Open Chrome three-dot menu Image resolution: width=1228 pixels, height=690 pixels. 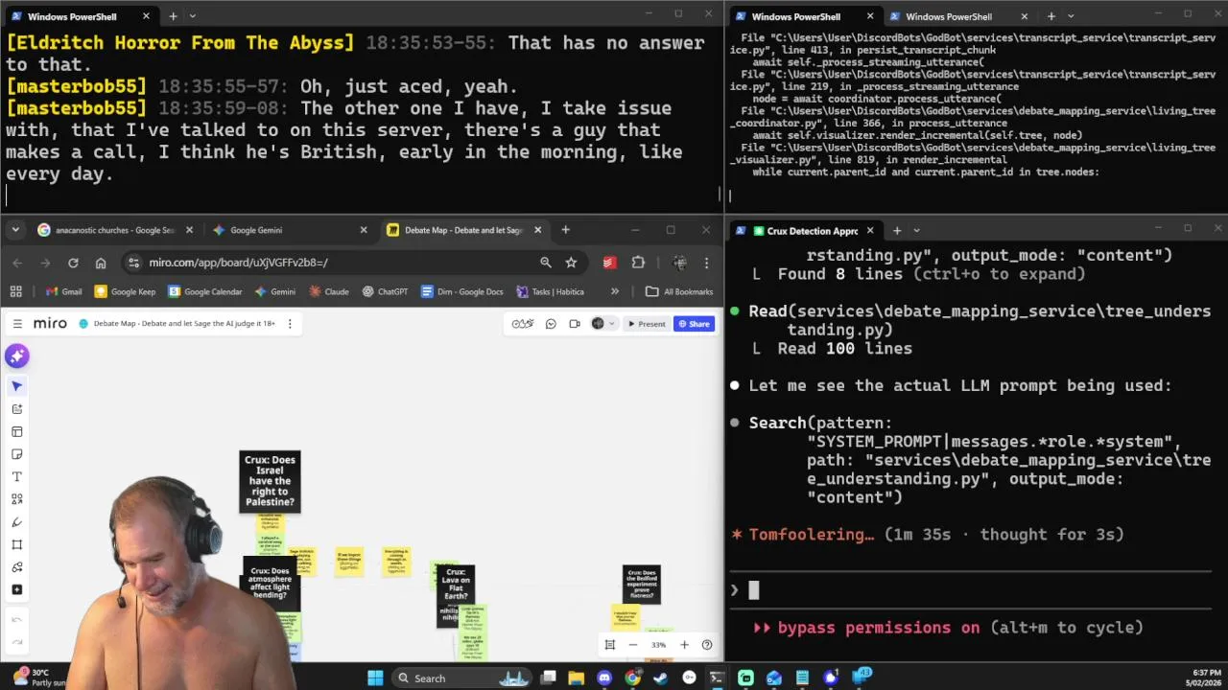706,263
